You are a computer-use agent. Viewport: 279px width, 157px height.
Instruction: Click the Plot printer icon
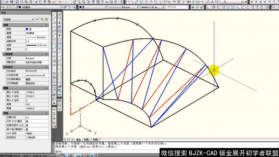tap(17, 2)
